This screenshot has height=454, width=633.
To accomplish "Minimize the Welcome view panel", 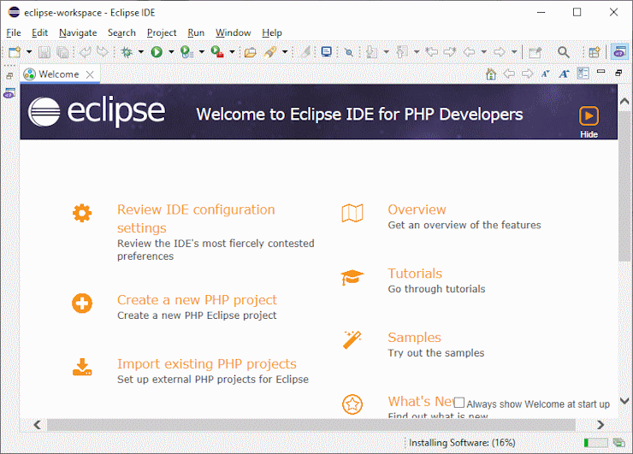I will tap(601, 72).
